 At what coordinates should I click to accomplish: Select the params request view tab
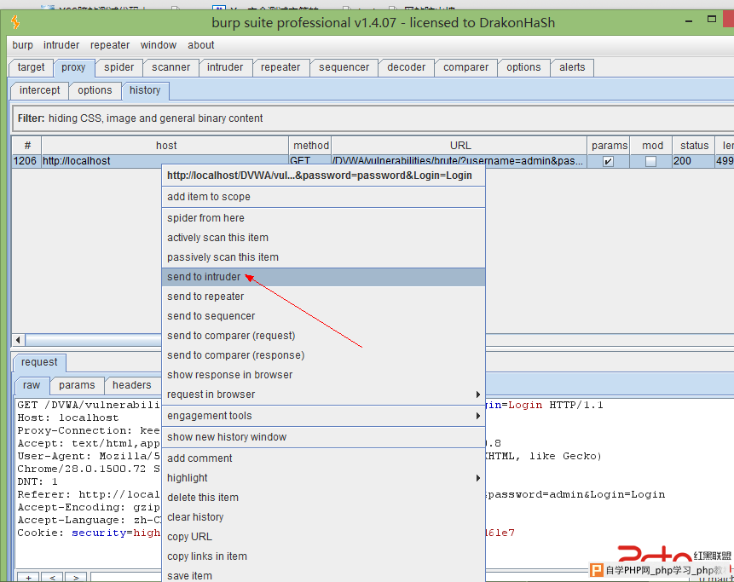(x=77, y=385)
